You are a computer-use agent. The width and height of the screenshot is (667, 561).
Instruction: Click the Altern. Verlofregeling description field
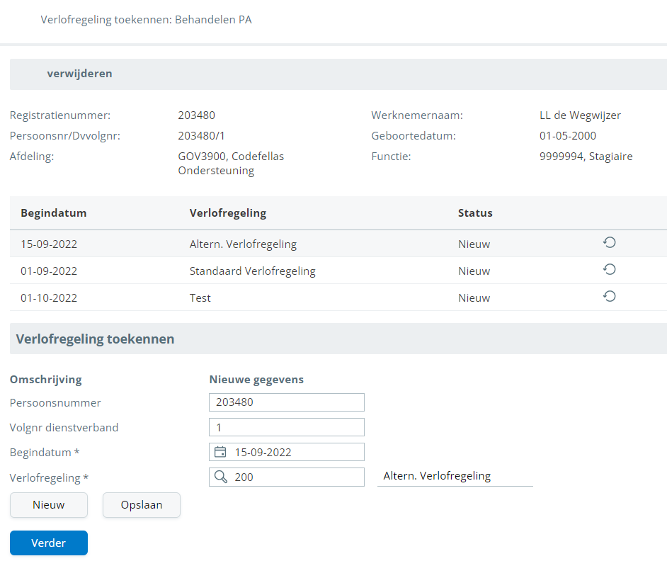coord(455,476)
